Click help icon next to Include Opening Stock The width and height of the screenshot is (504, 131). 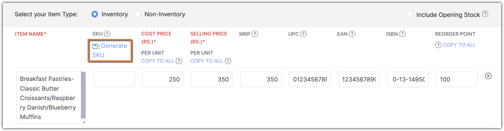click(x=485, y=14)
